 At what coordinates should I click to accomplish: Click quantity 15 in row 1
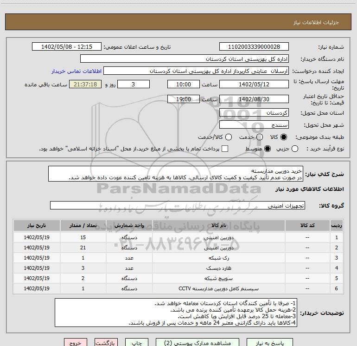[x=83, y=237]
